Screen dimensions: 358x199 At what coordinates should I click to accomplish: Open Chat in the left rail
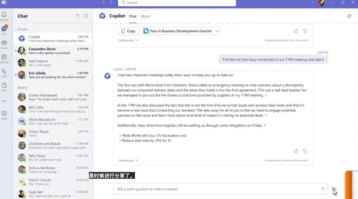pyautogui.click(x=4, y=29)
